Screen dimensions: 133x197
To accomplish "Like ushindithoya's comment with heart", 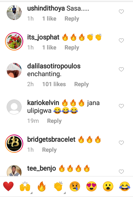I will point(121,12).
